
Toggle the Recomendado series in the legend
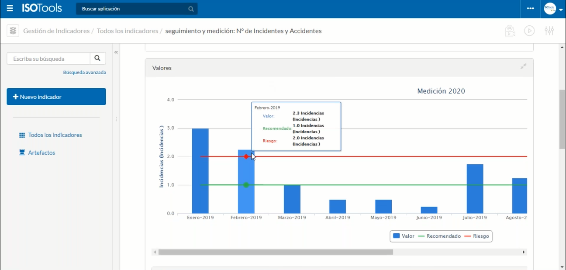439,236
